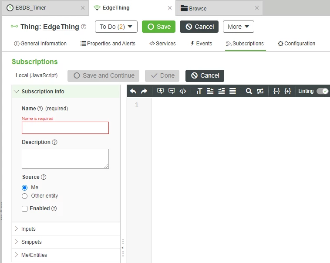Click the Done button
The image size is (330, 263).
pyautogui.click(x=162, y=76)
